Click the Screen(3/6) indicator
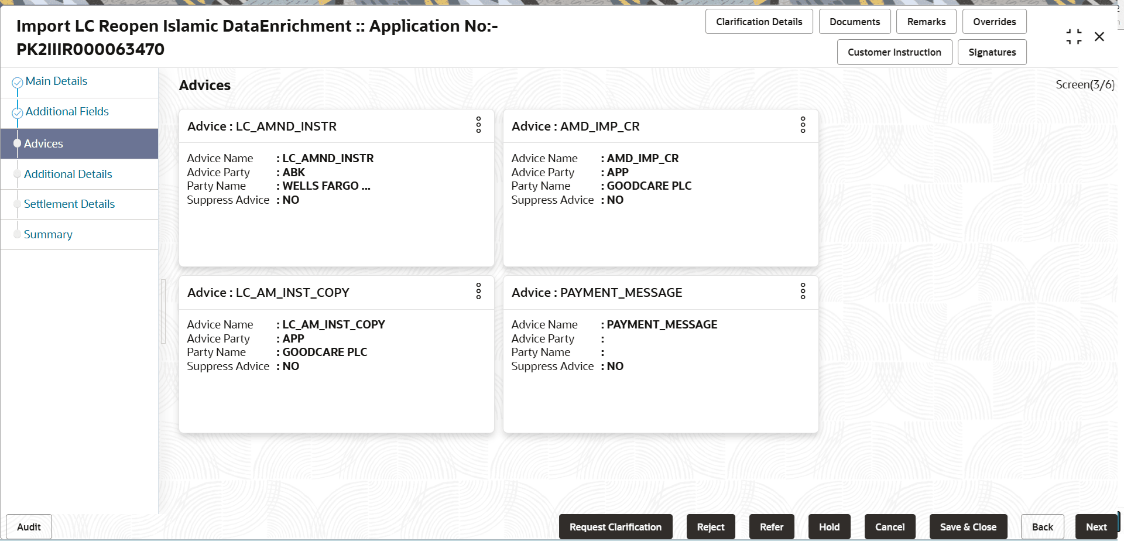 (1085, 85)
